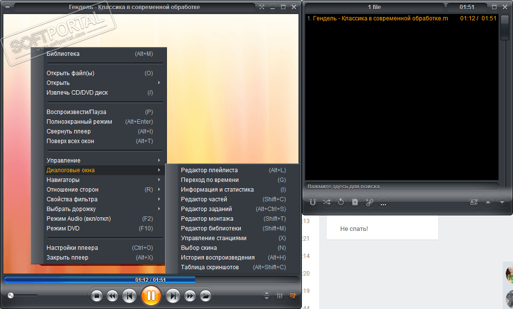
Task: Toggle the magnet docking icon in playlist
Action: [313, 202]
